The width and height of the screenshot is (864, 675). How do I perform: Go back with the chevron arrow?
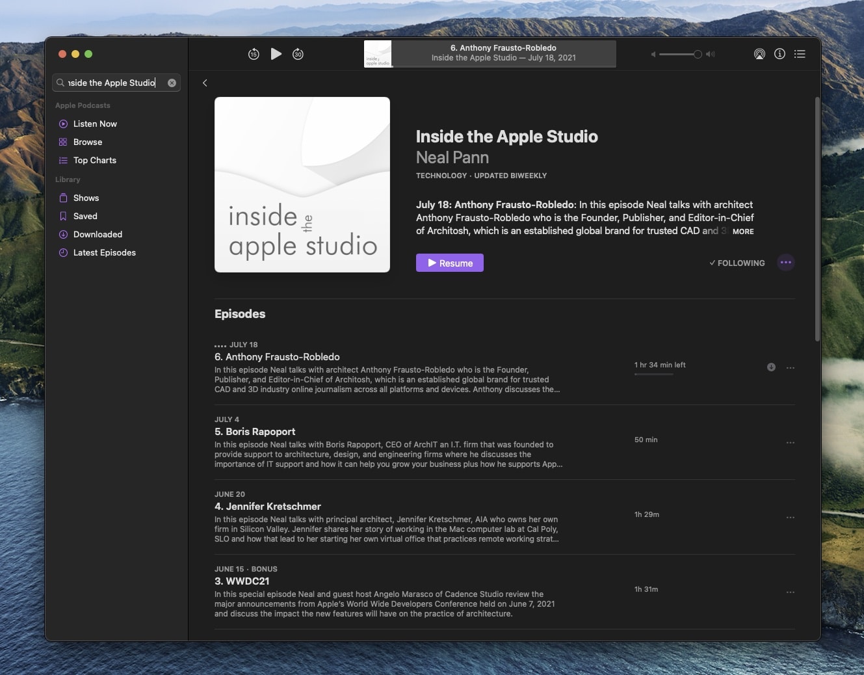205,83
